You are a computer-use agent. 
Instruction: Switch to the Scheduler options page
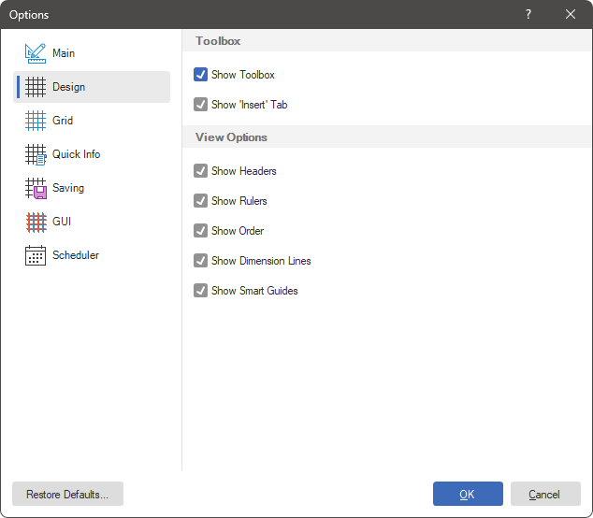tap(75, 255)
